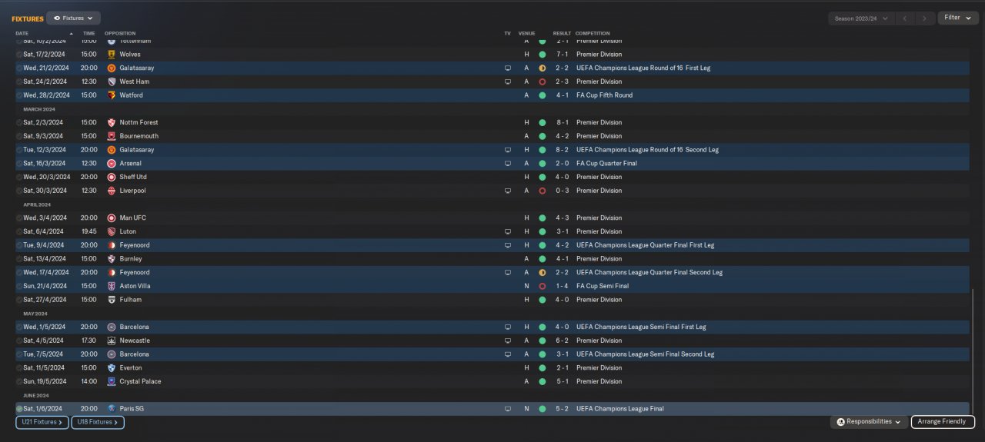
Task: Toggle the row selector for Sat, 2/3/2024
Action: pos(19,123)
